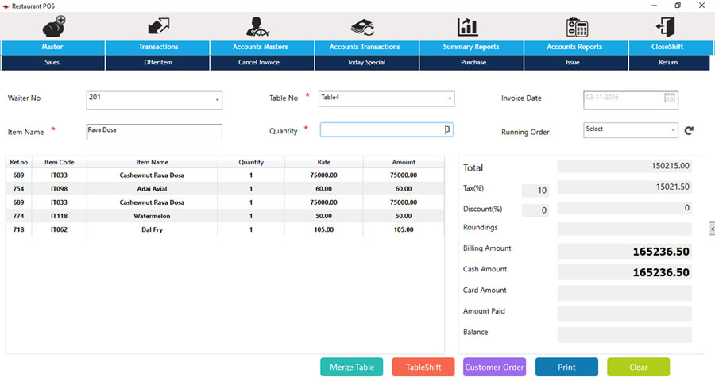Open the Table No dropdown
This screenshot has height=381, width=715.
pos(449,99)
